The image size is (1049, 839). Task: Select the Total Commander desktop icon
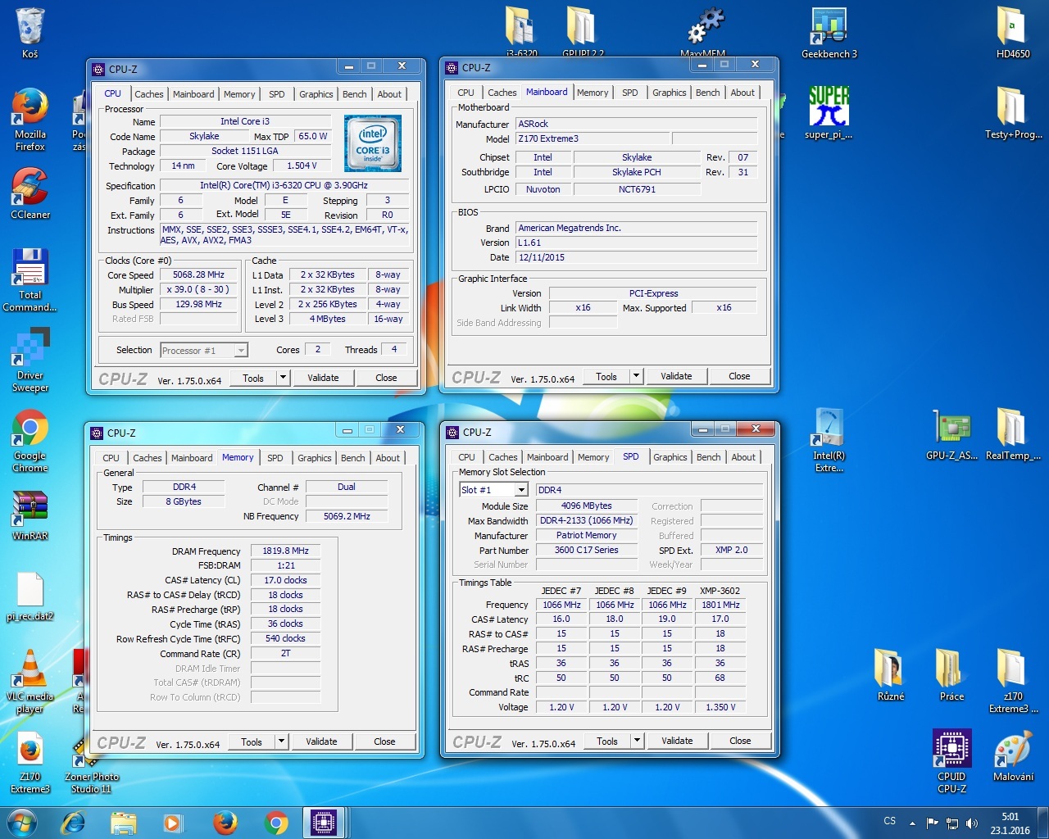pyautogui.click(x=30, y=280)
